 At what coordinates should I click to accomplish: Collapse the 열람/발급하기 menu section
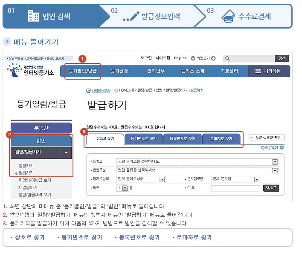click(x=66, y=152)
